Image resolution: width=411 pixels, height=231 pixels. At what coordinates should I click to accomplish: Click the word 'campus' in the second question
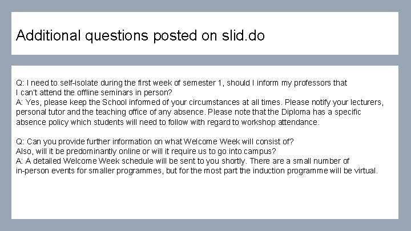coord(263,151)
